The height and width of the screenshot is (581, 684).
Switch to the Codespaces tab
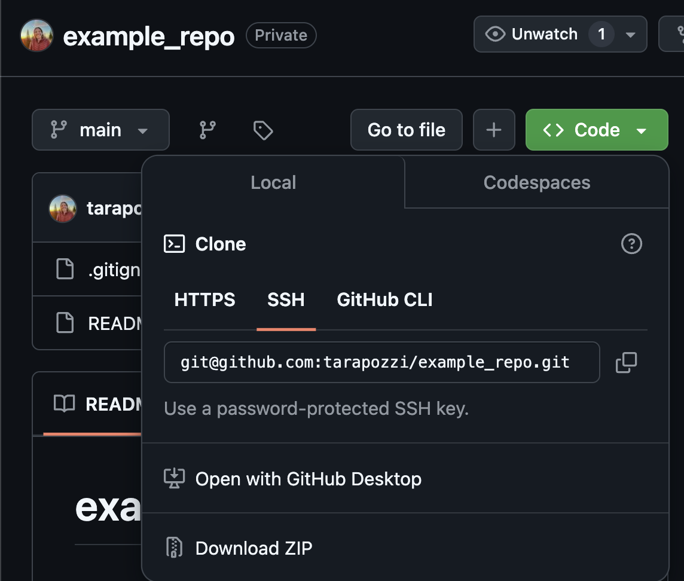536,183
